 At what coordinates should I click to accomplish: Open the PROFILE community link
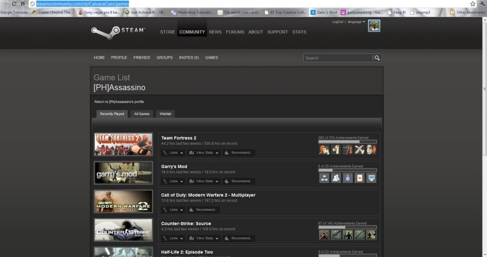click(119, 58)
